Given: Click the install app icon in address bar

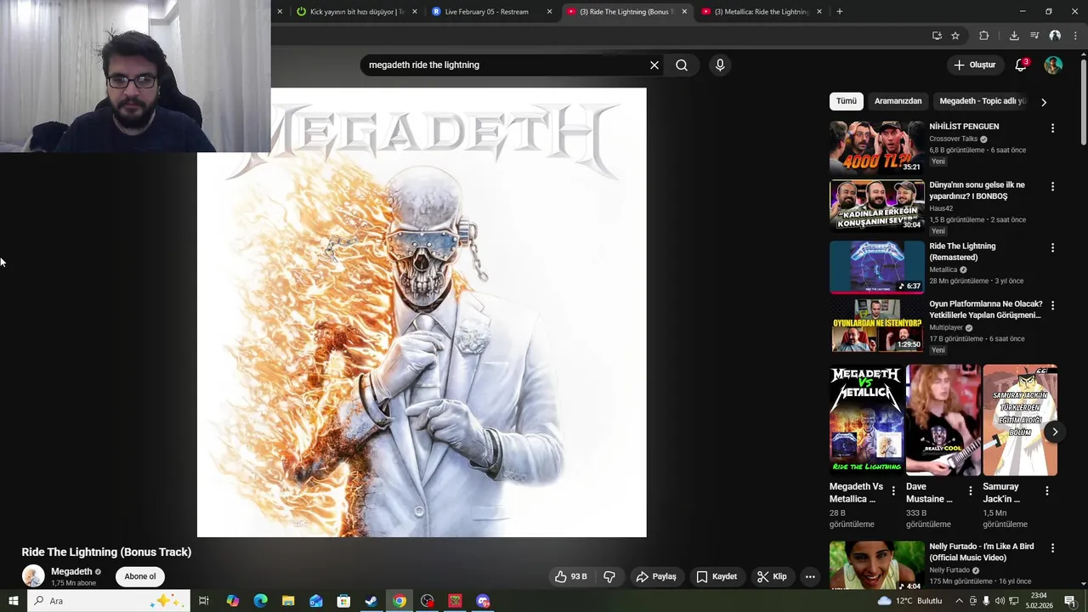Looking at the screenshot, I should (937, 36).
